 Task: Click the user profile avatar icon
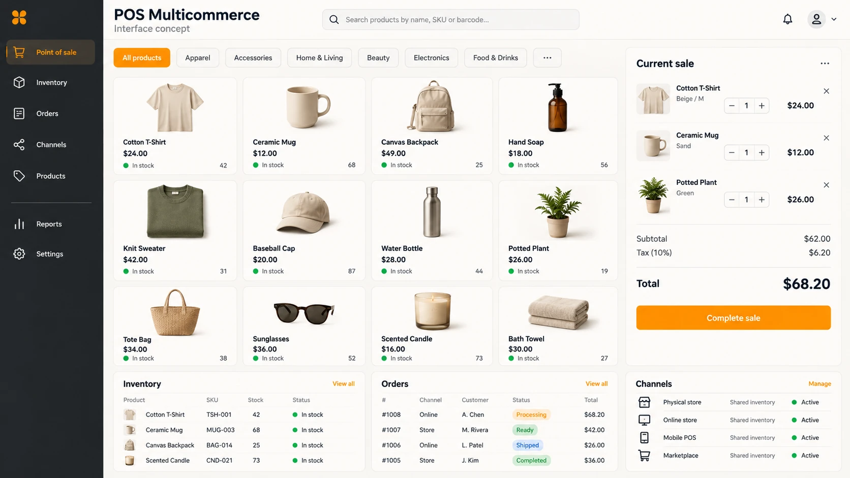[816, 19]
